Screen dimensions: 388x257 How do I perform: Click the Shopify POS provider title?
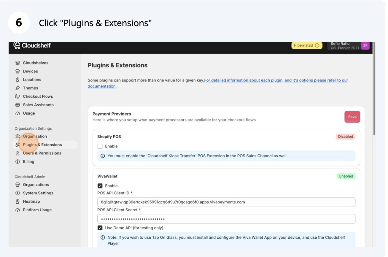point(109,137)
